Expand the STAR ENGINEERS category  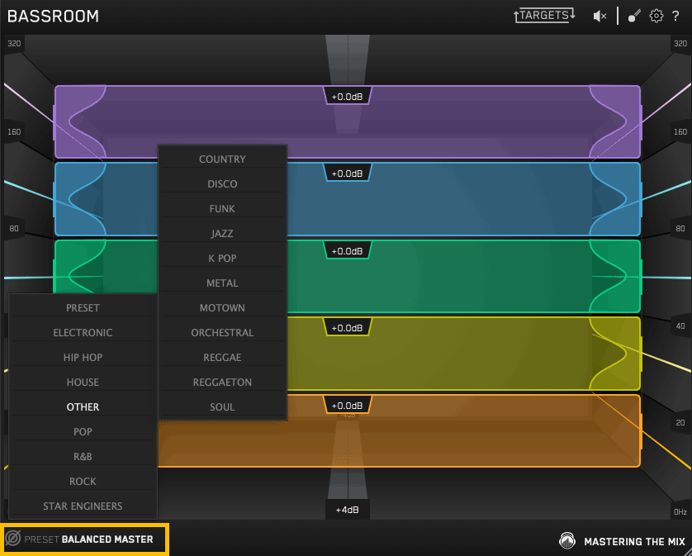(83, 506)
